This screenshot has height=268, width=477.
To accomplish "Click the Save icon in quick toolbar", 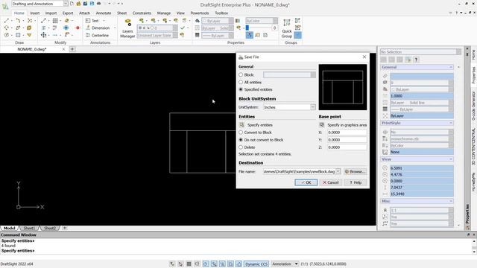I will pyautogui.click(x=92, y=4).
